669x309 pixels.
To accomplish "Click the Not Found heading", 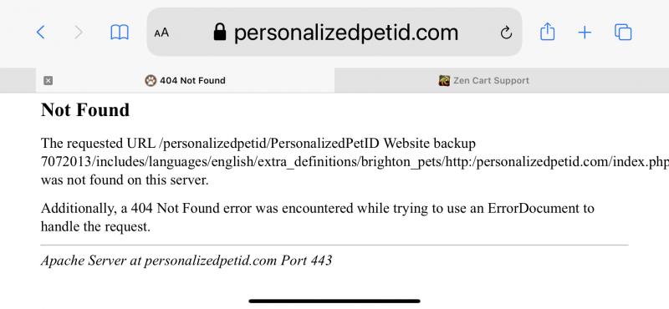I will [x=85, y=110].
